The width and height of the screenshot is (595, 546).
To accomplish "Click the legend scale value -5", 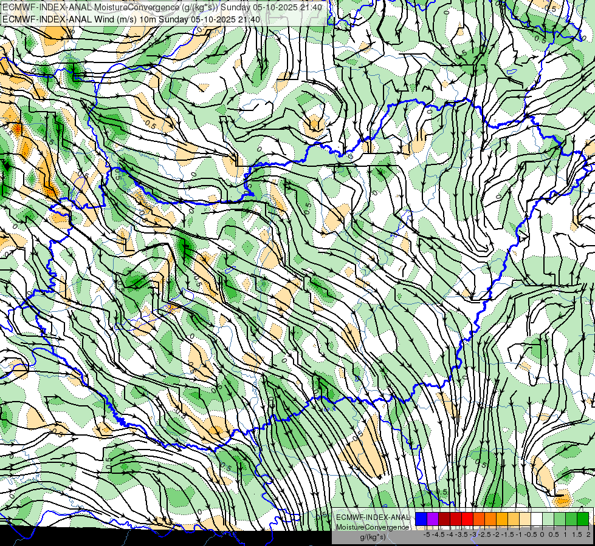I will pos(427,534).
